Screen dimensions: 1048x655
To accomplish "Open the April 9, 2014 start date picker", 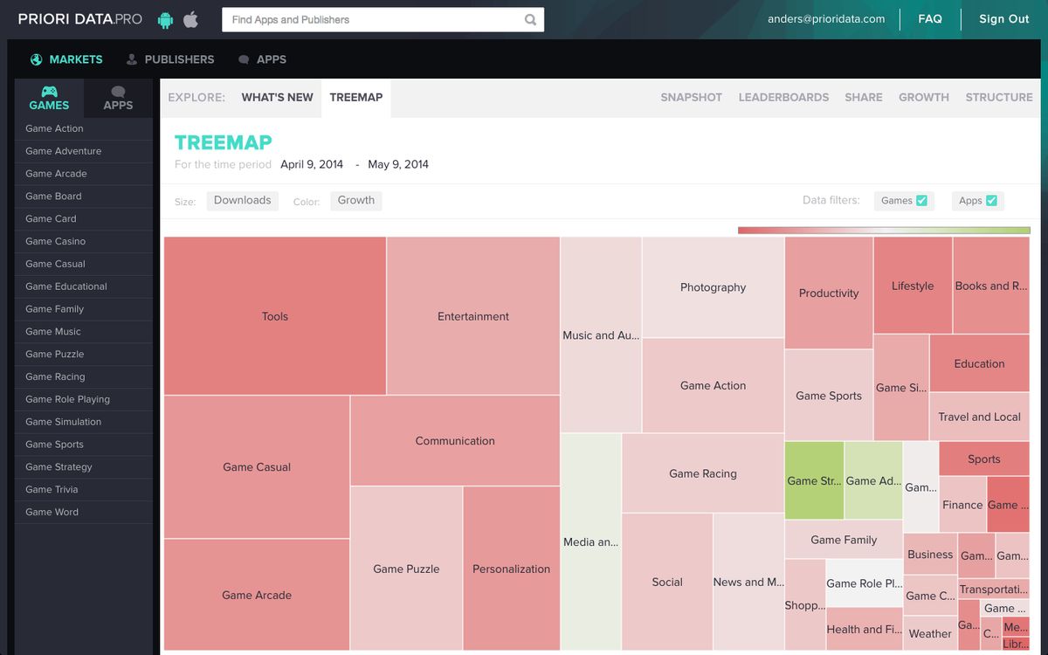I will pyautogui.click(x=312, y=164).
